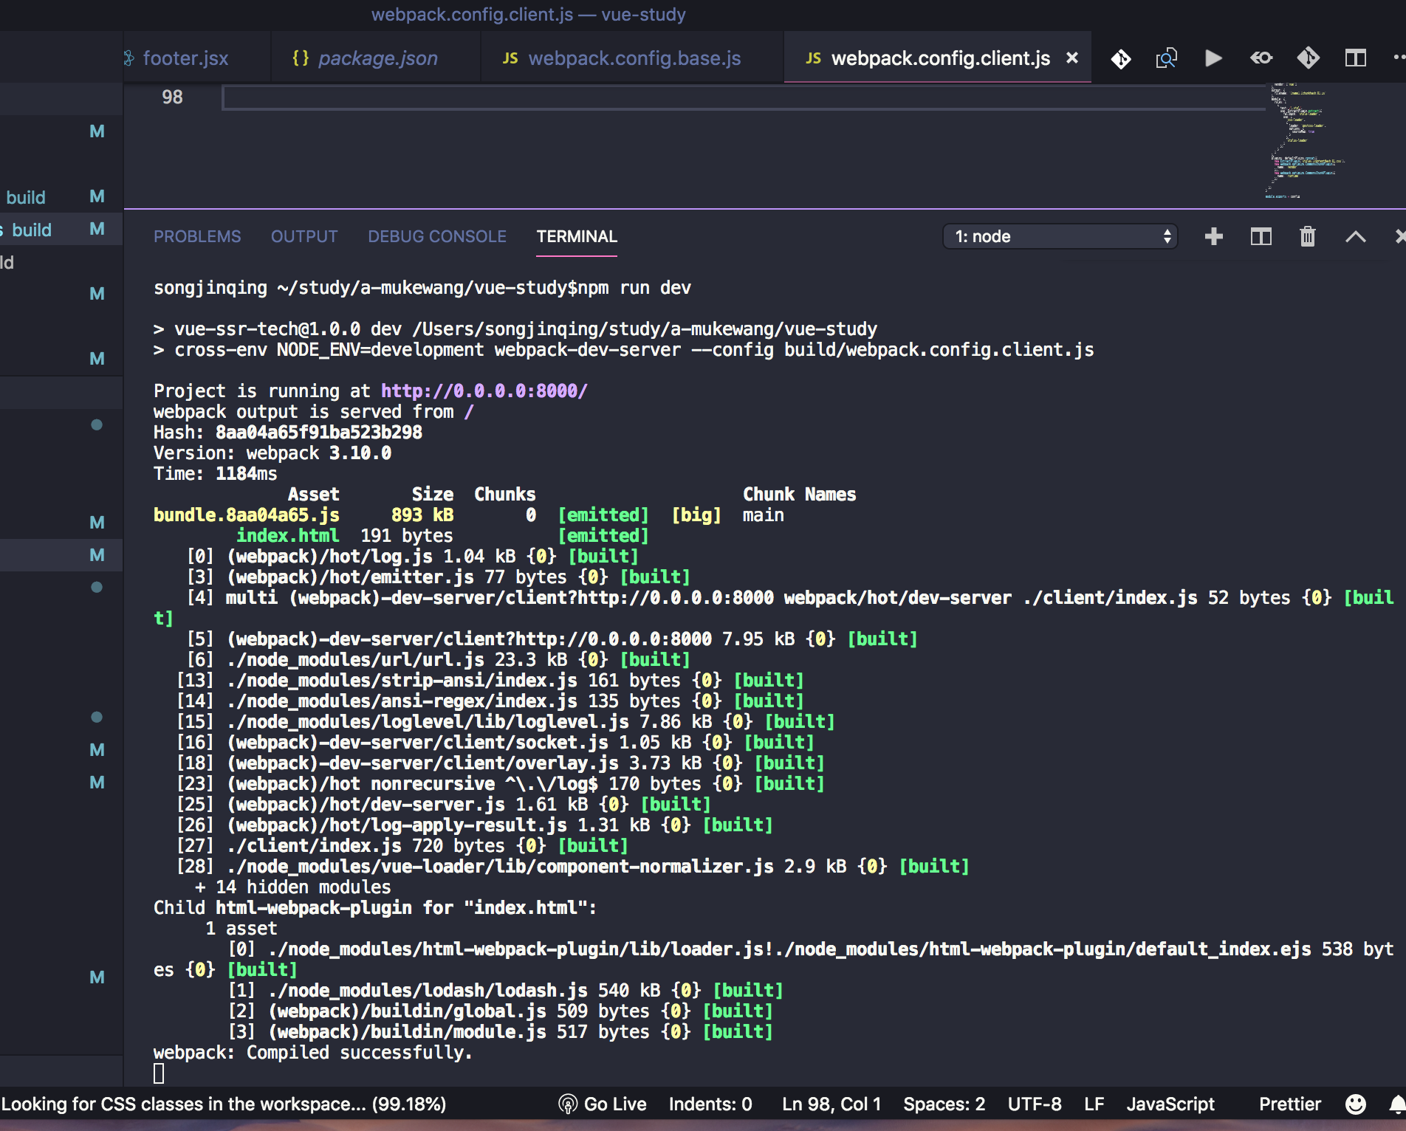Change end-of-line sequence LF
This screenshot has width=1406, height=1131.
pyautogui.click(x=1094, y=1104)
